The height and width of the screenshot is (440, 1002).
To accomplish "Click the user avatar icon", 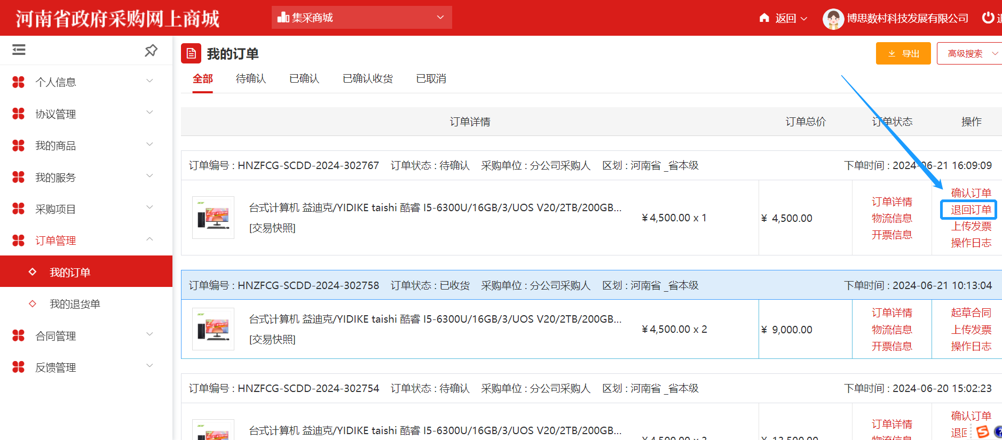I will [x=833, y=19].
